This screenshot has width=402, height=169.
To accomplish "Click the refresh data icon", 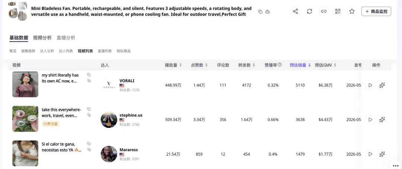I will click(x=309, y=11).
